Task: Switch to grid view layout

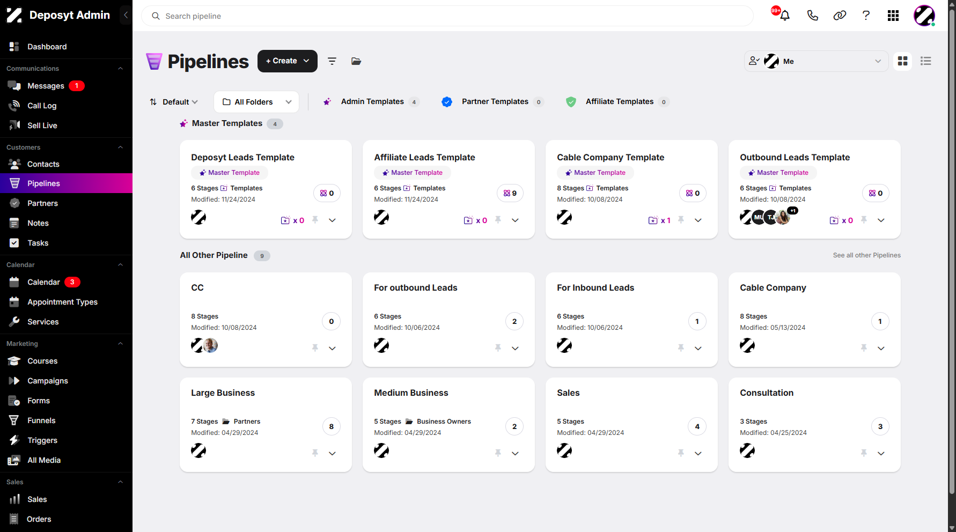Action: point(903,61)
